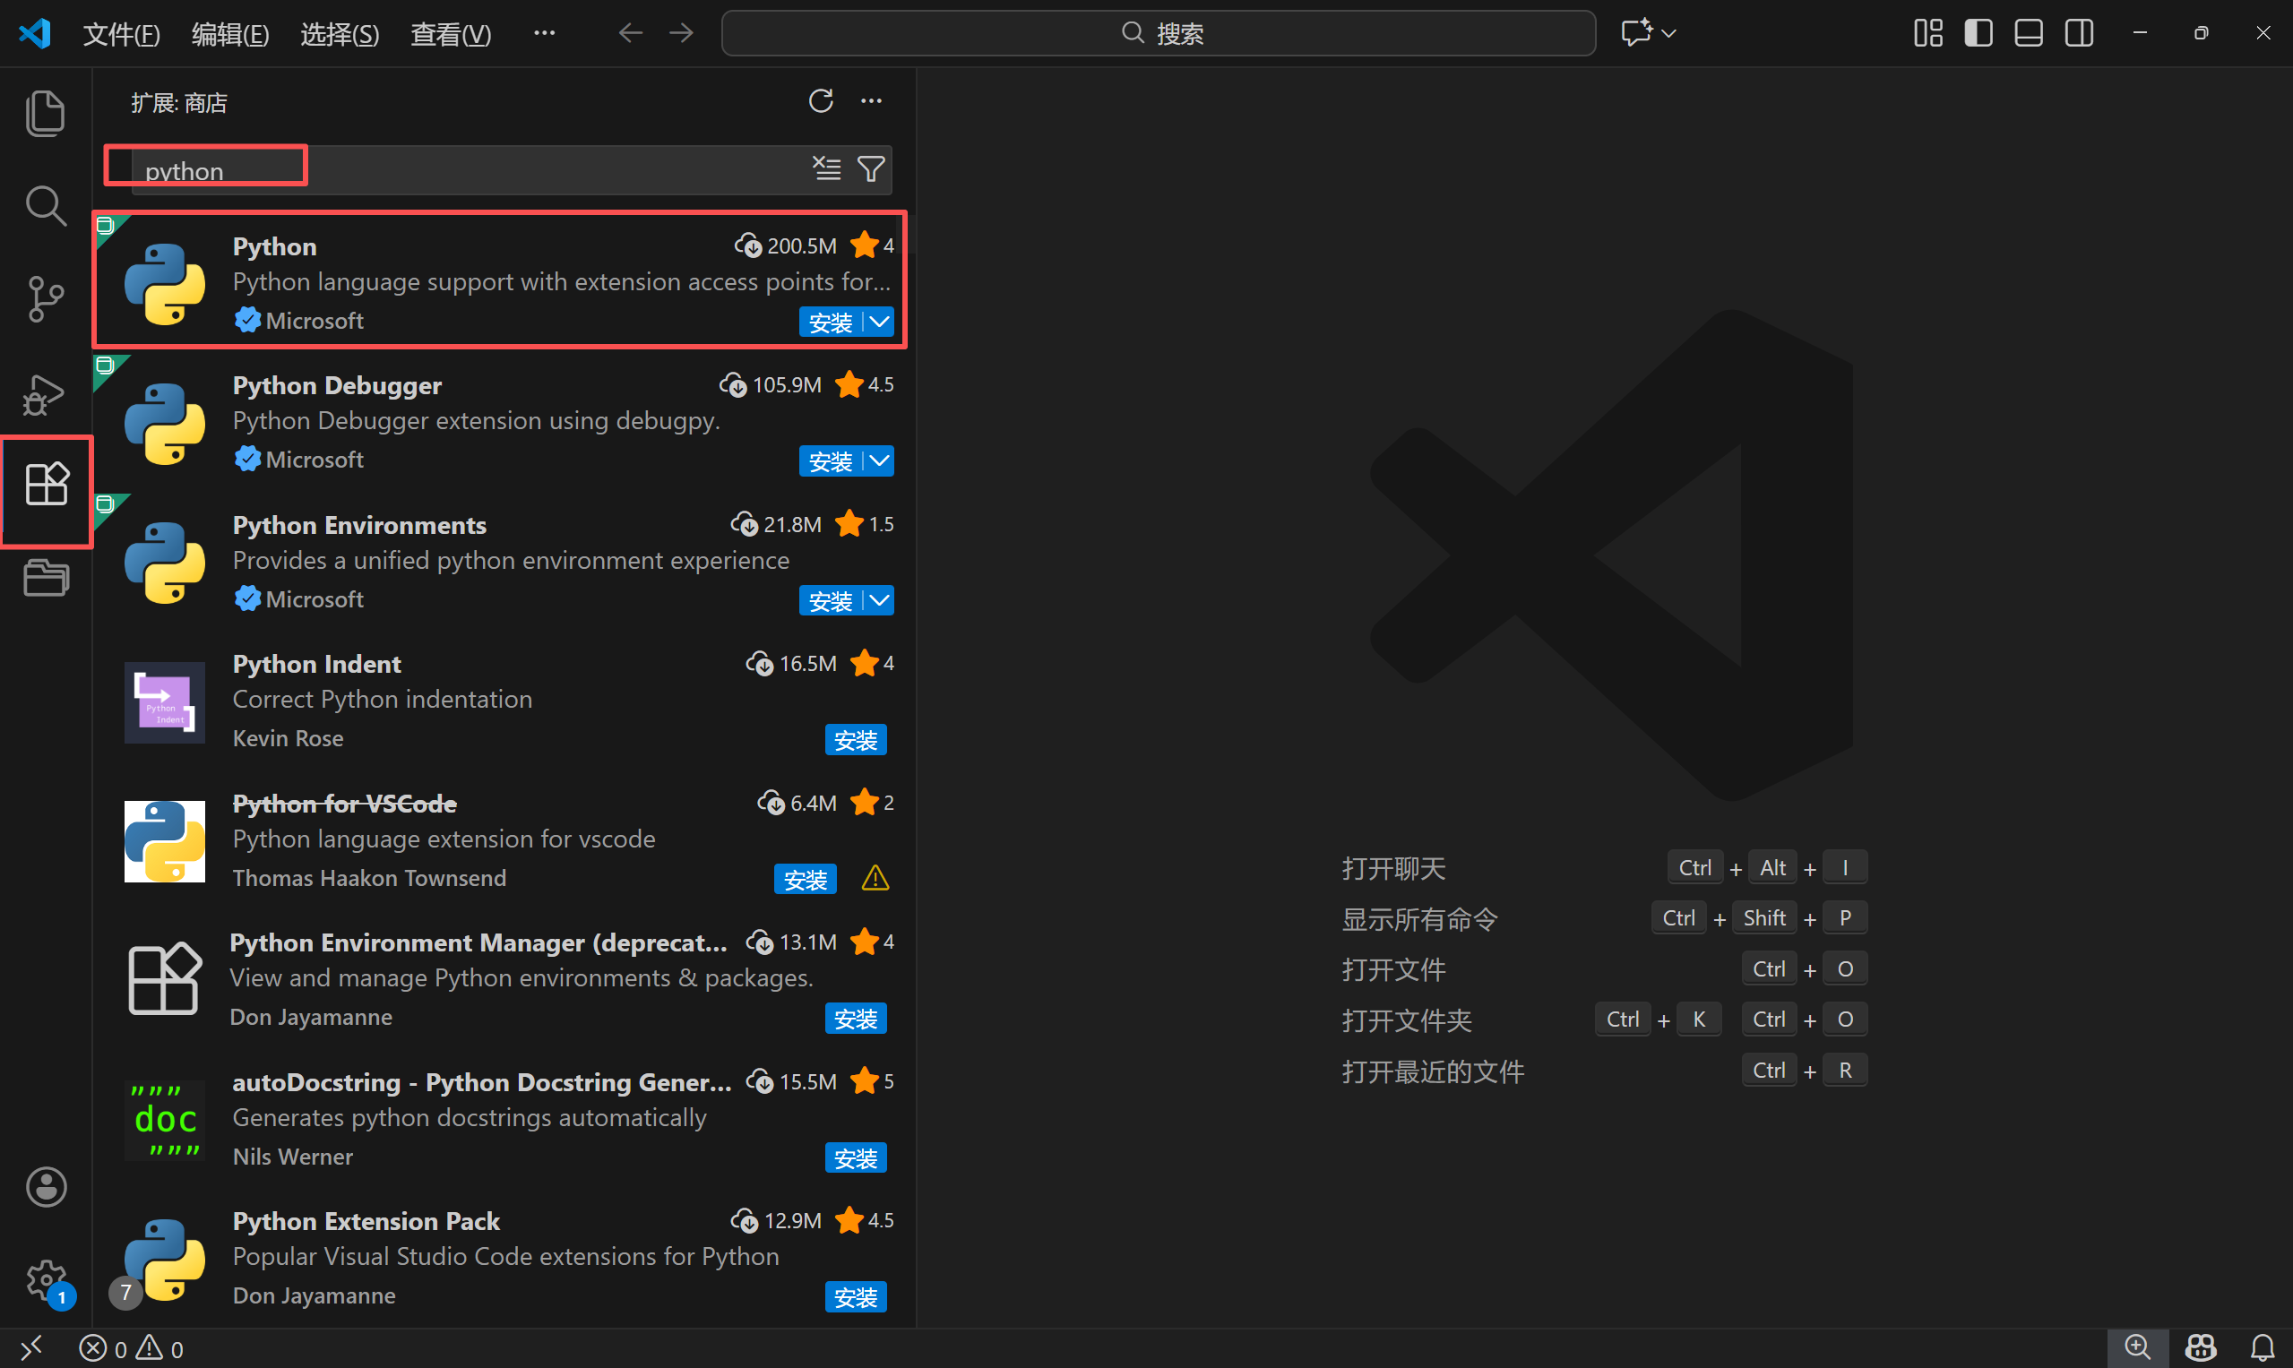
Task: Toggle the secondary side bar layout
Action: click(x=2079, y=33)
